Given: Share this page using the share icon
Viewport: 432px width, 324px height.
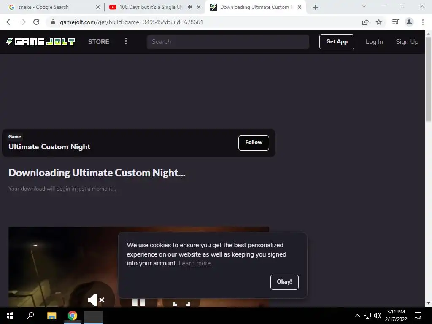Looking at the screenshot, I should pyautogui.click(x=365, y=22).
